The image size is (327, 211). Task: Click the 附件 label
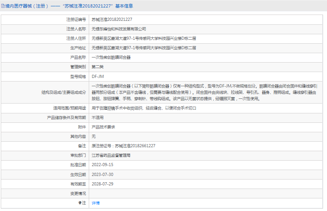click(x=82, y=127)
